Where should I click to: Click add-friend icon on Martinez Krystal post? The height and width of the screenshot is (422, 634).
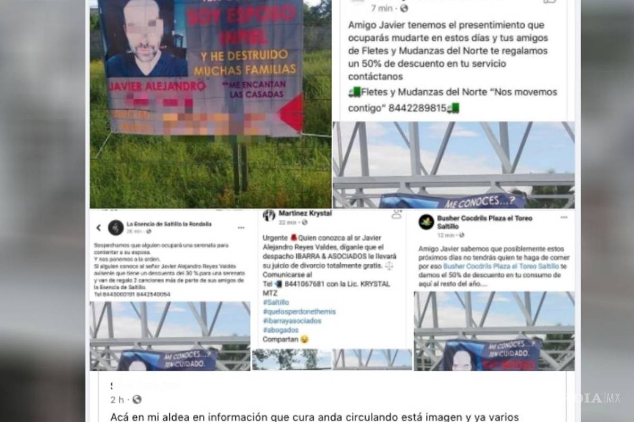[397, 214]
